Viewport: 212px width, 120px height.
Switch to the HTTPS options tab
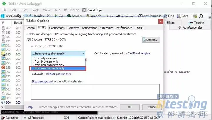42,27
